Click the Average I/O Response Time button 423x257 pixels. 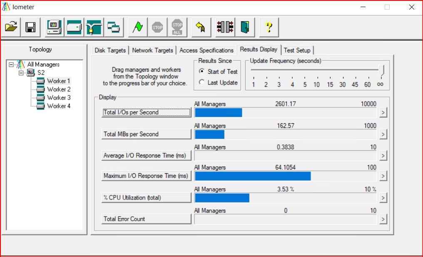(146, 155)
